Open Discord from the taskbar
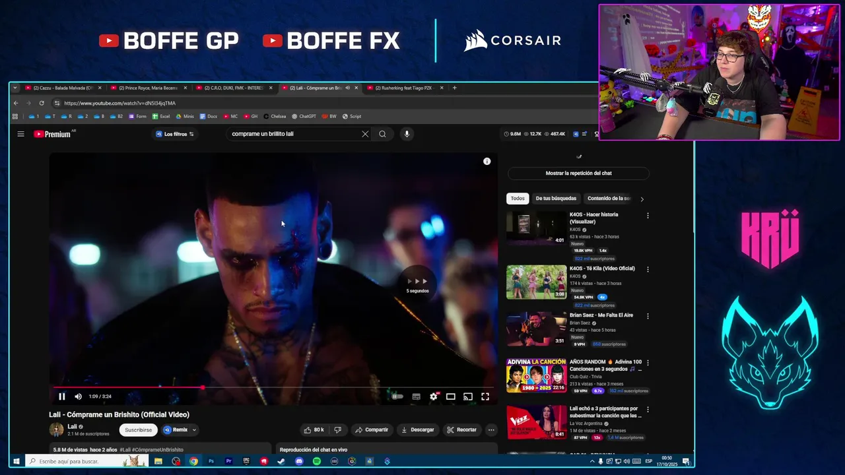The width and height of the screenshot is (845, 475). coord(299,461)
